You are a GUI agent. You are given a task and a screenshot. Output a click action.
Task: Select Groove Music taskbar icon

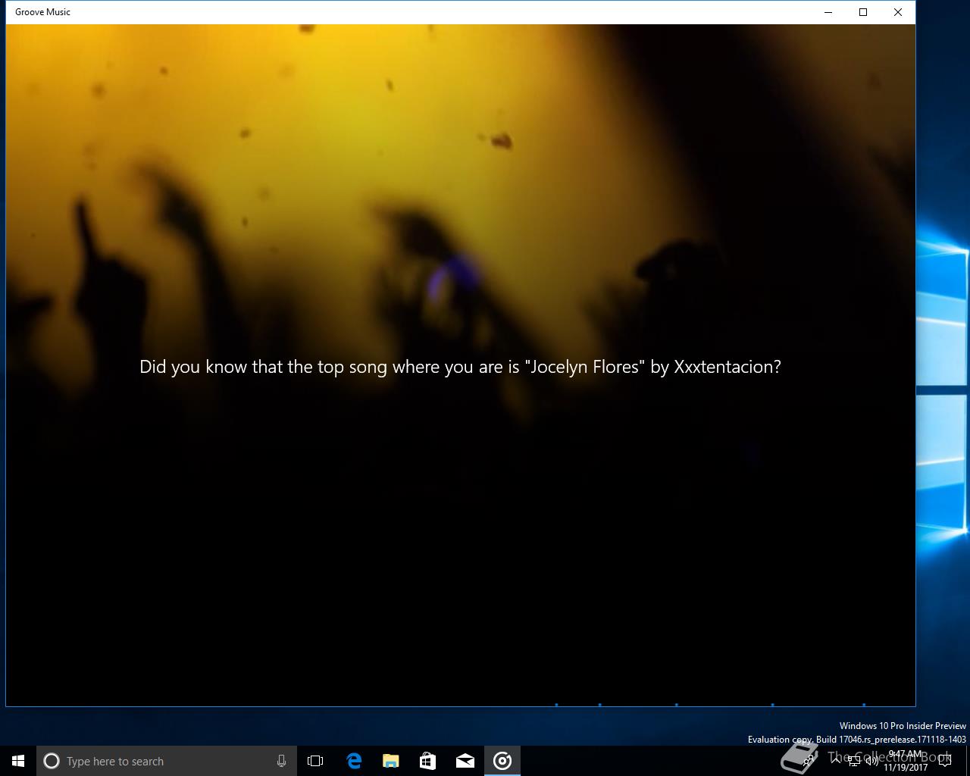point(502,761)
